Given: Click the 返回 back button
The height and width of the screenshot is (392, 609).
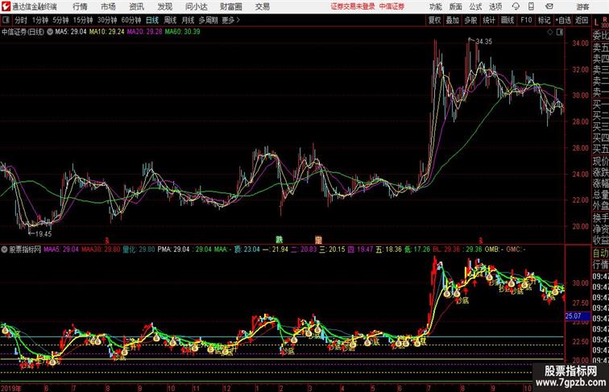Looking at the screenshot, I should coord(582,20).
